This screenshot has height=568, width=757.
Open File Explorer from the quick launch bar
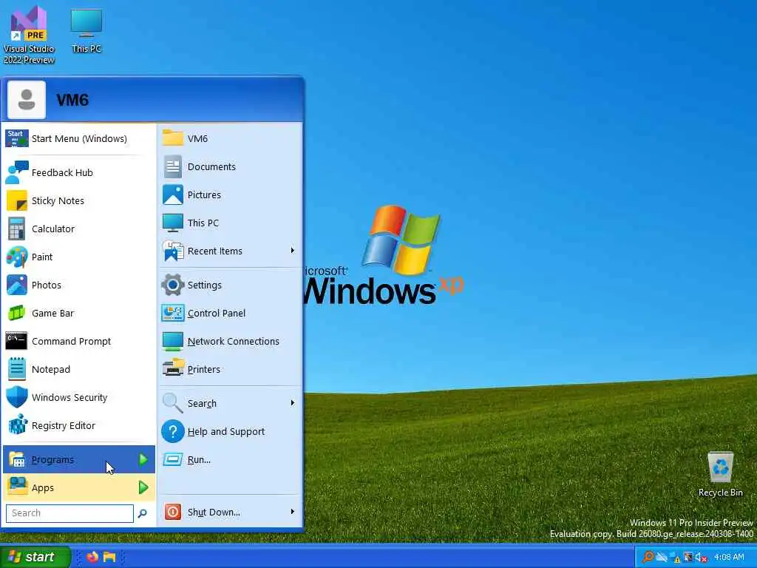pyautogui.click(x=109, y=557)
